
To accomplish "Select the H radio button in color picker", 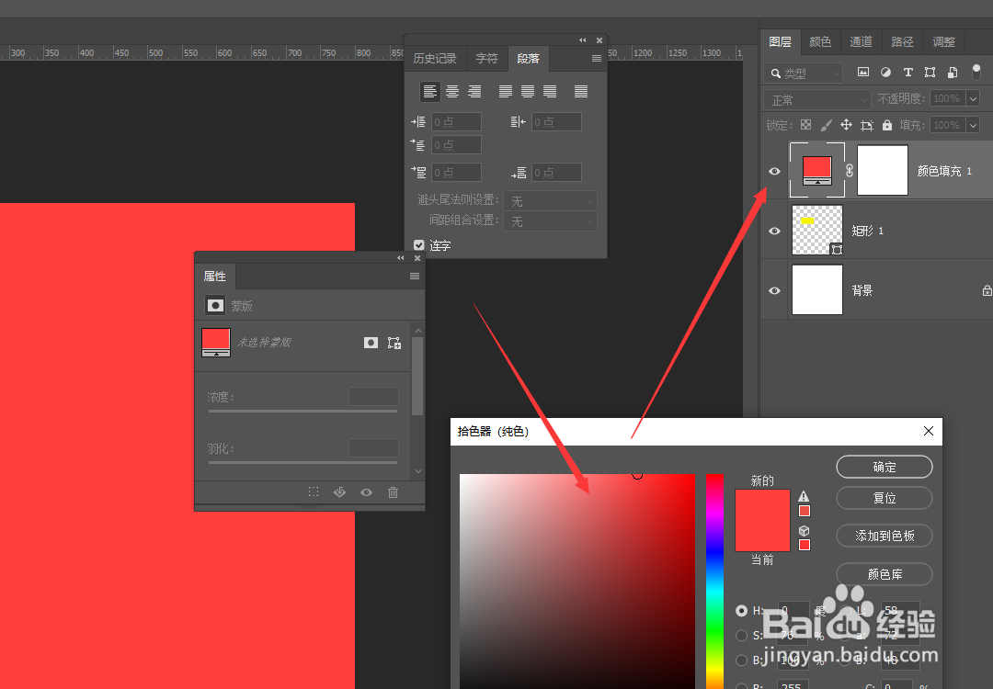I will coord(741,611).
